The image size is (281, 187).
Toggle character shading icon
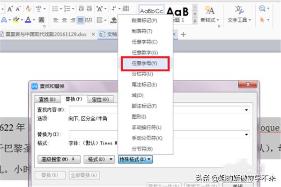[x=41, y=20]
